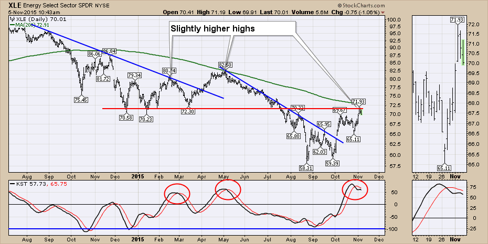Click the 'Slightly higher highs' annotation box
Viewport: 488px width, 244px height.
point(232,28)
